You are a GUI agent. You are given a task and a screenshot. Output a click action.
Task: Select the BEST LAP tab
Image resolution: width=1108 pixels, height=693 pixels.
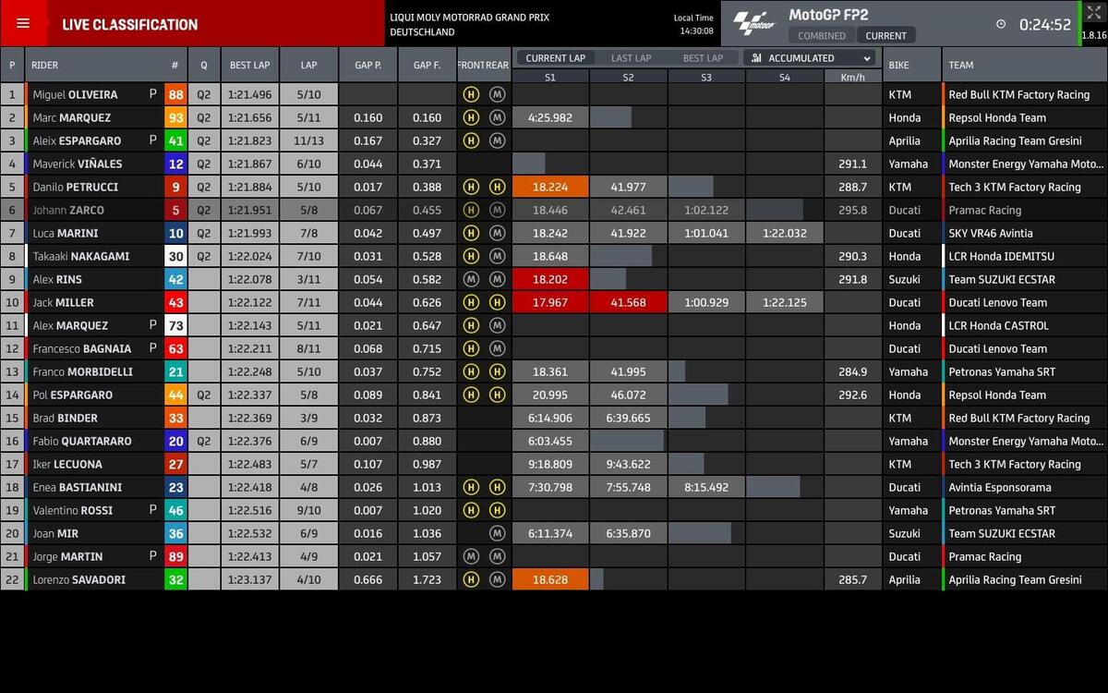[x=703, y=58]
